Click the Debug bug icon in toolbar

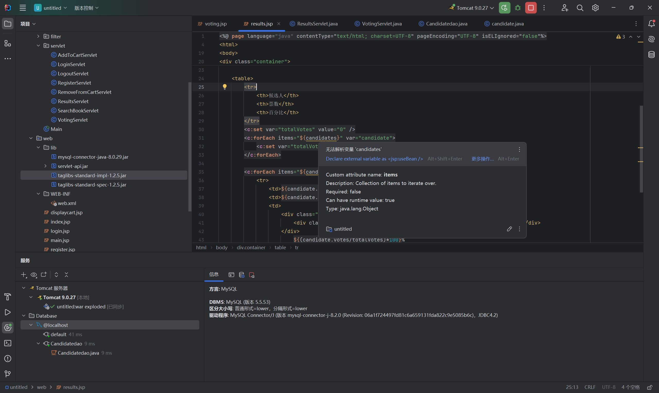click(x=517, y=8)
